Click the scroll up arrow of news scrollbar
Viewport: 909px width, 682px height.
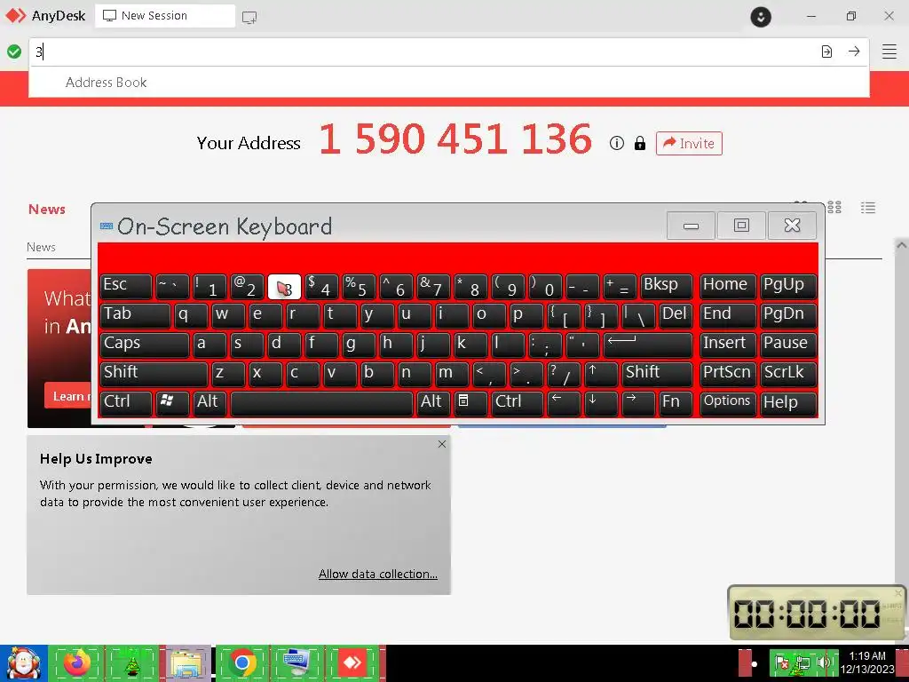pos(901,245)
